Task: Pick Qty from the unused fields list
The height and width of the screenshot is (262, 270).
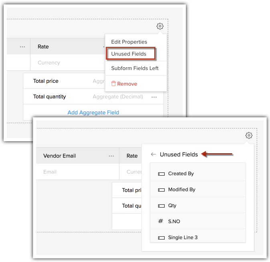Action: (172, 206)
